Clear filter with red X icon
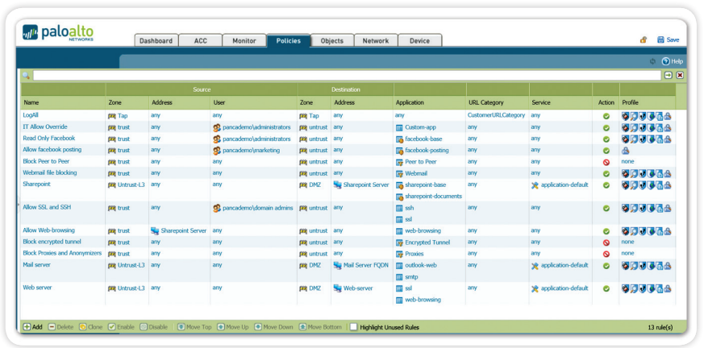Viewport: 704px width, 348px height. coord(680,76)
